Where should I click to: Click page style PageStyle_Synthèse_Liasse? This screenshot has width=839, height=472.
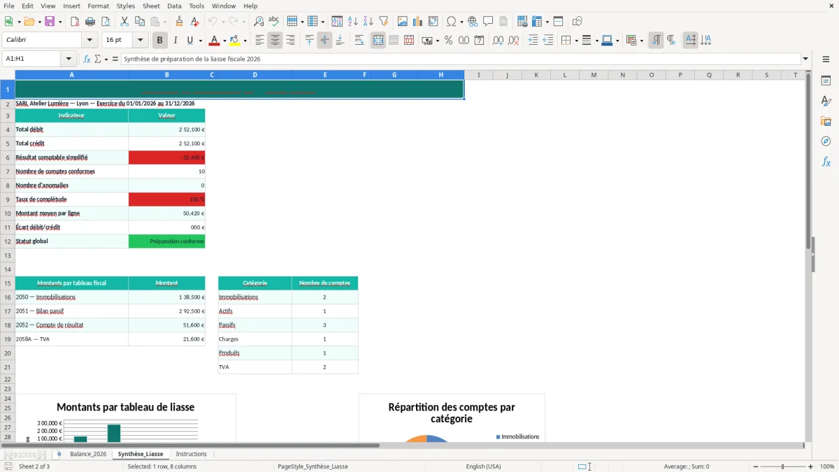313,466
